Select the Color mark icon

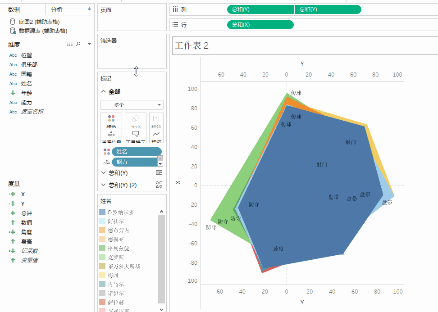tap(111, 119)
